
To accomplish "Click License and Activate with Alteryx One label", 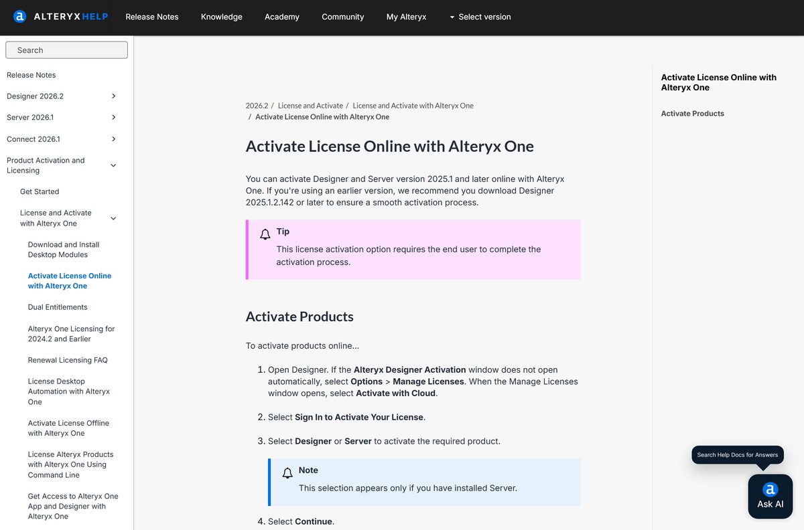I will coord(56,218).
